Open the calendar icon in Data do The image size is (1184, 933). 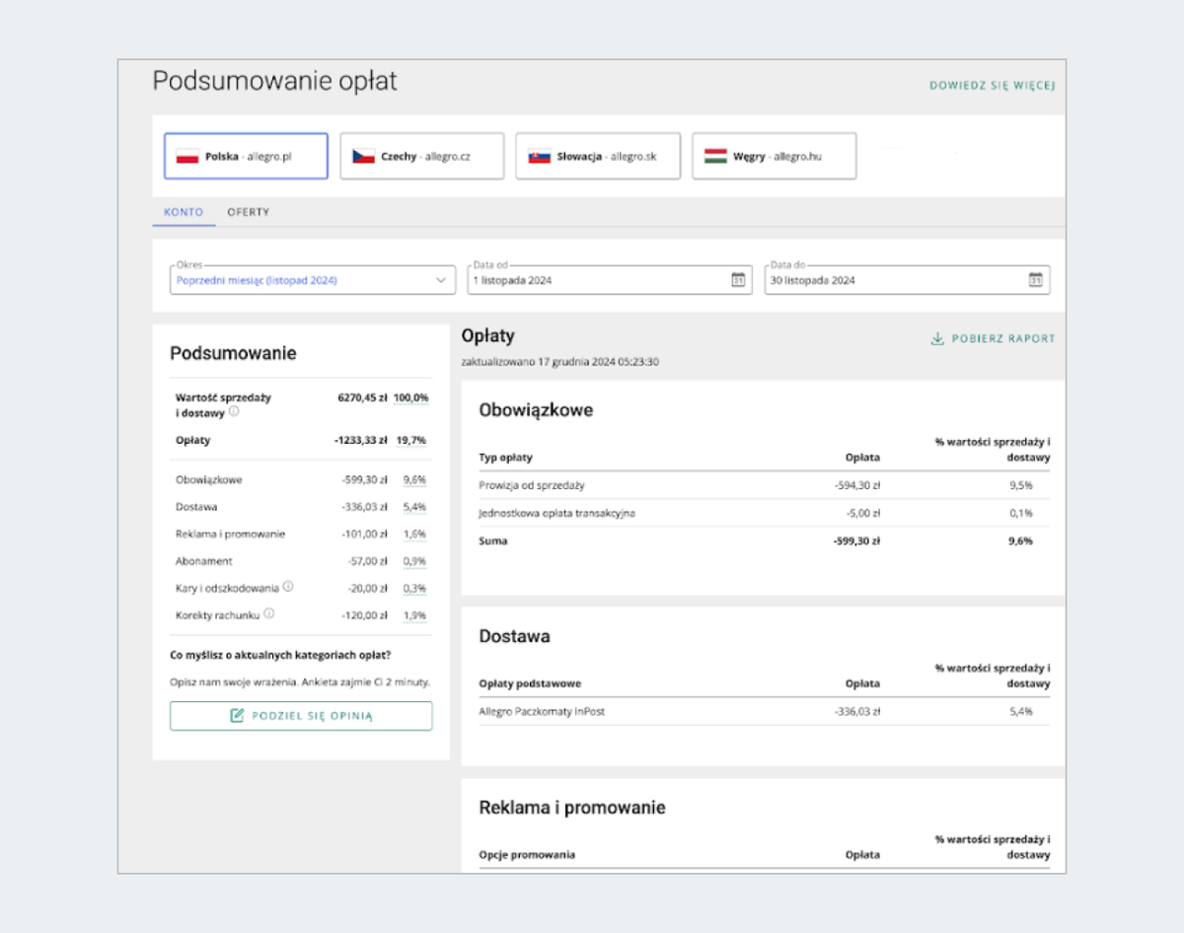(1036, 280)
